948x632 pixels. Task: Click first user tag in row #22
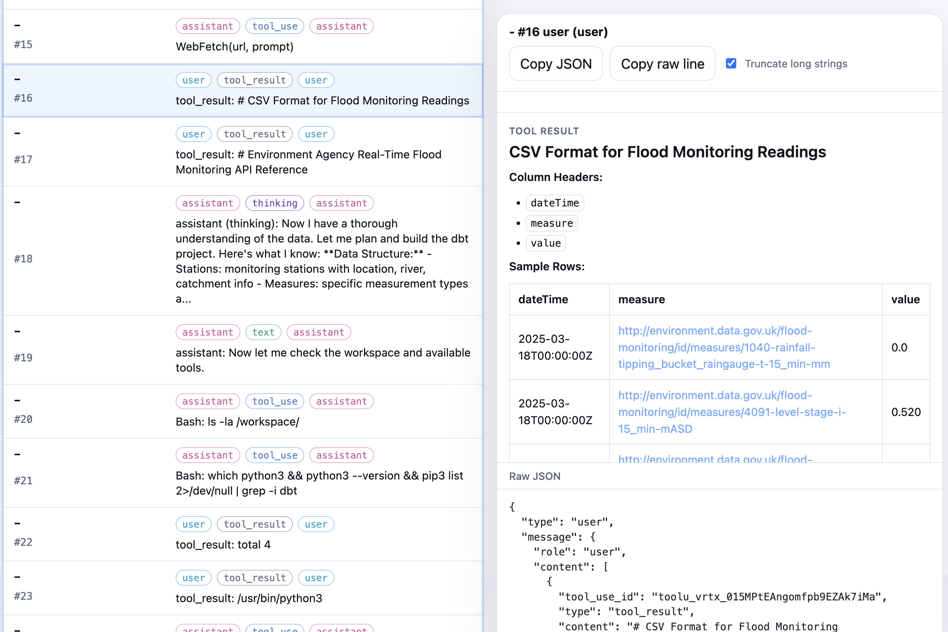coord(194,524)
